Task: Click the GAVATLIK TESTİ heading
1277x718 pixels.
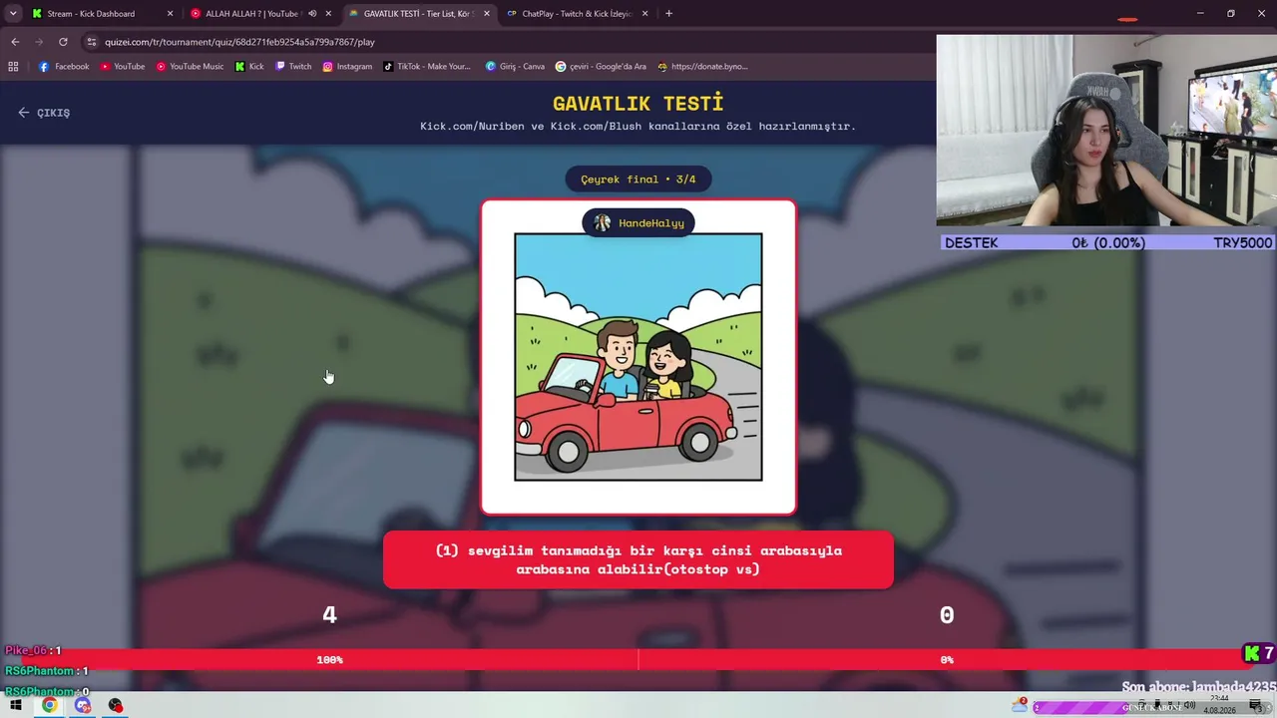Action: 638,103
